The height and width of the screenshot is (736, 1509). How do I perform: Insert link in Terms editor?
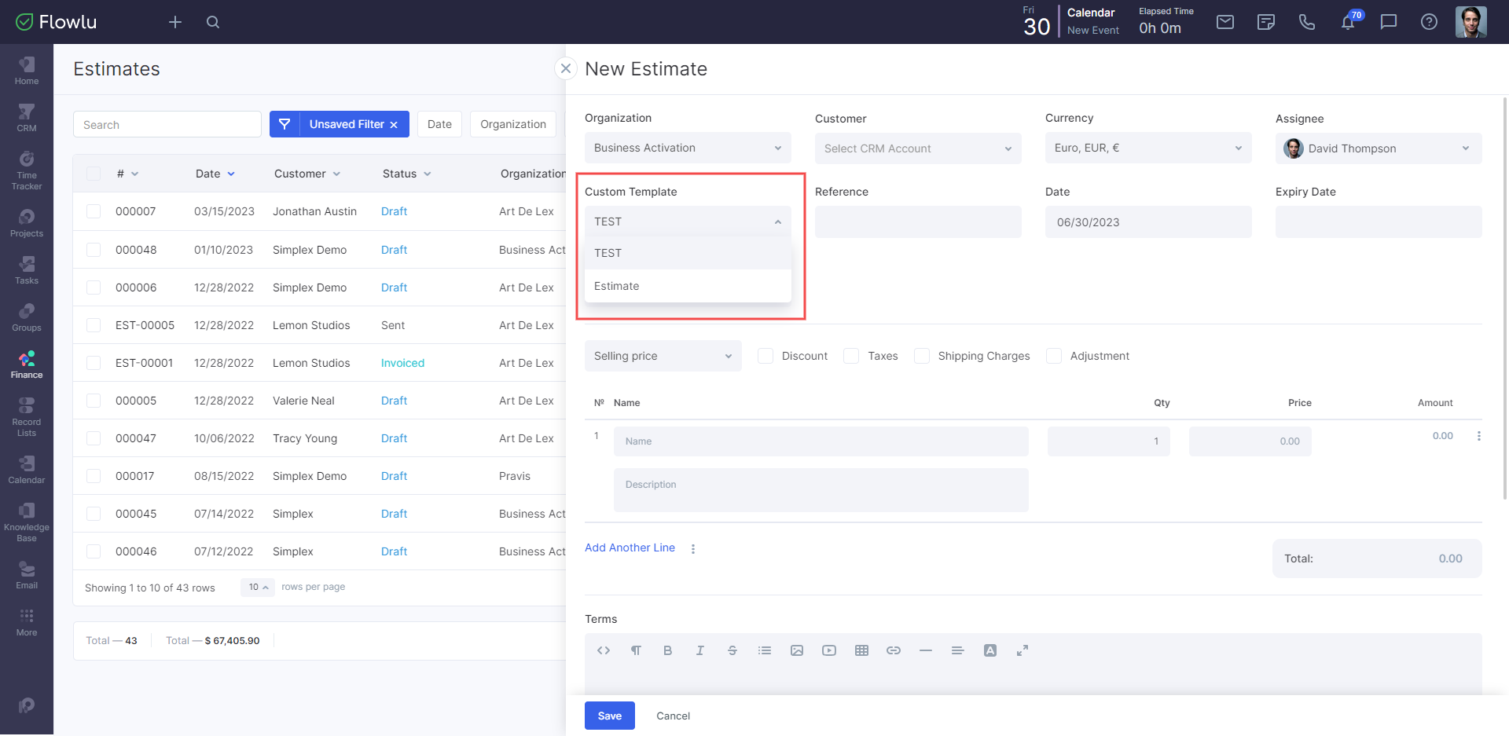894,650
